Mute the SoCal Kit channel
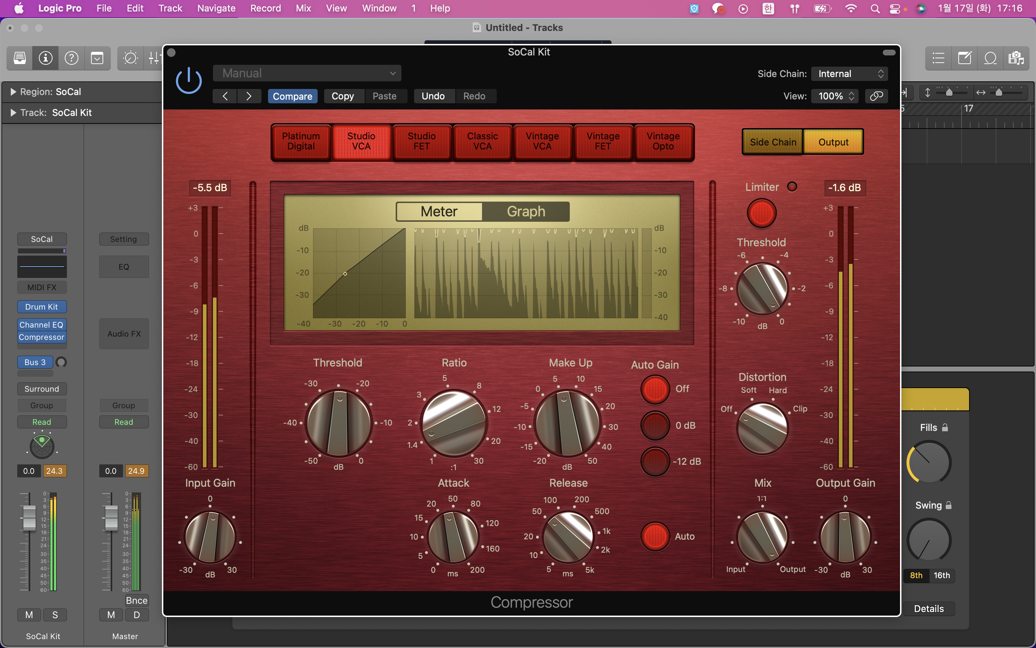 click(x=29, y=615)
